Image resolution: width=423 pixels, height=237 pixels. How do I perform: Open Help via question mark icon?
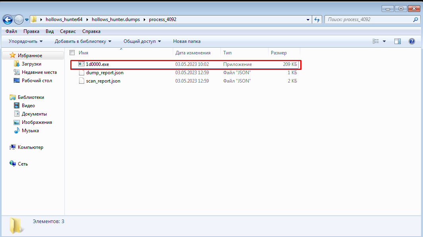click(x=411, y=41)
